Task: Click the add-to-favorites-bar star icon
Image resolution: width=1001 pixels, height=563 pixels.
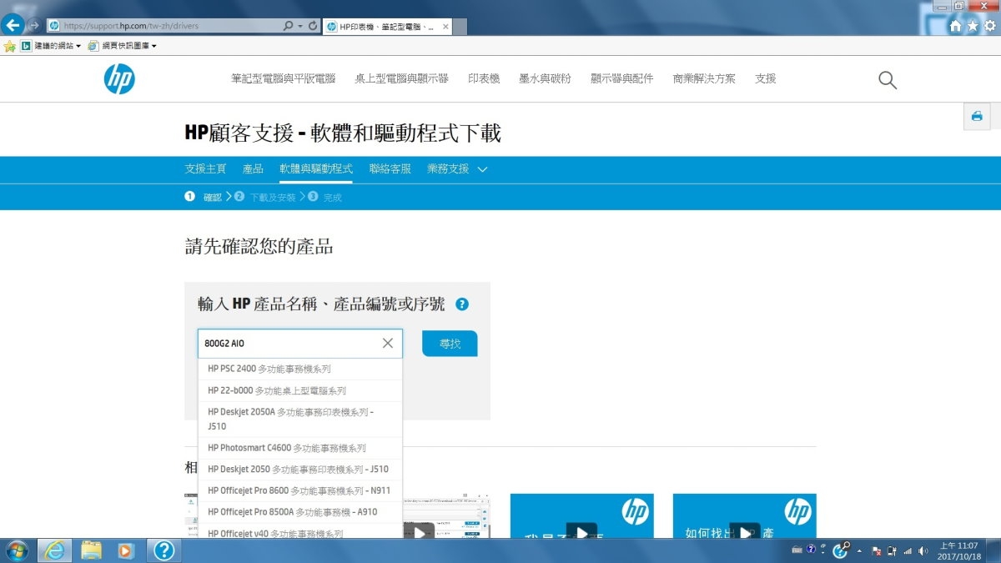Action: pyautogui.click(x=10, y=46)
